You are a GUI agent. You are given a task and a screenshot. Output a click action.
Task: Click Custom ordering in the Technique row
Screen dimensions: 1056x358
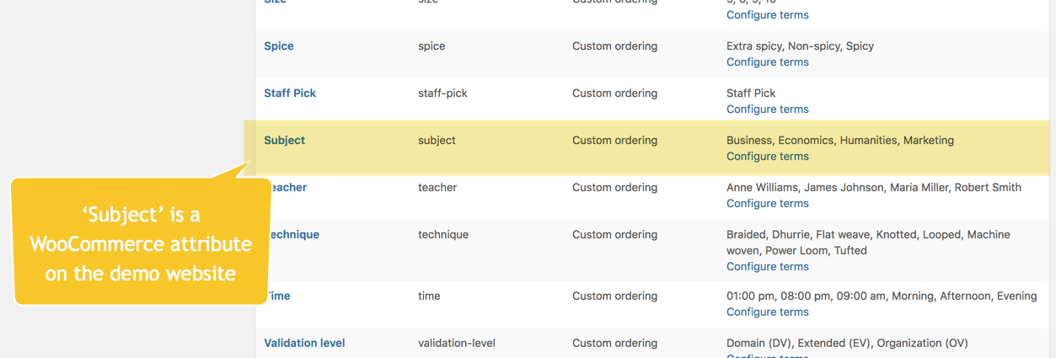(614, 234)
